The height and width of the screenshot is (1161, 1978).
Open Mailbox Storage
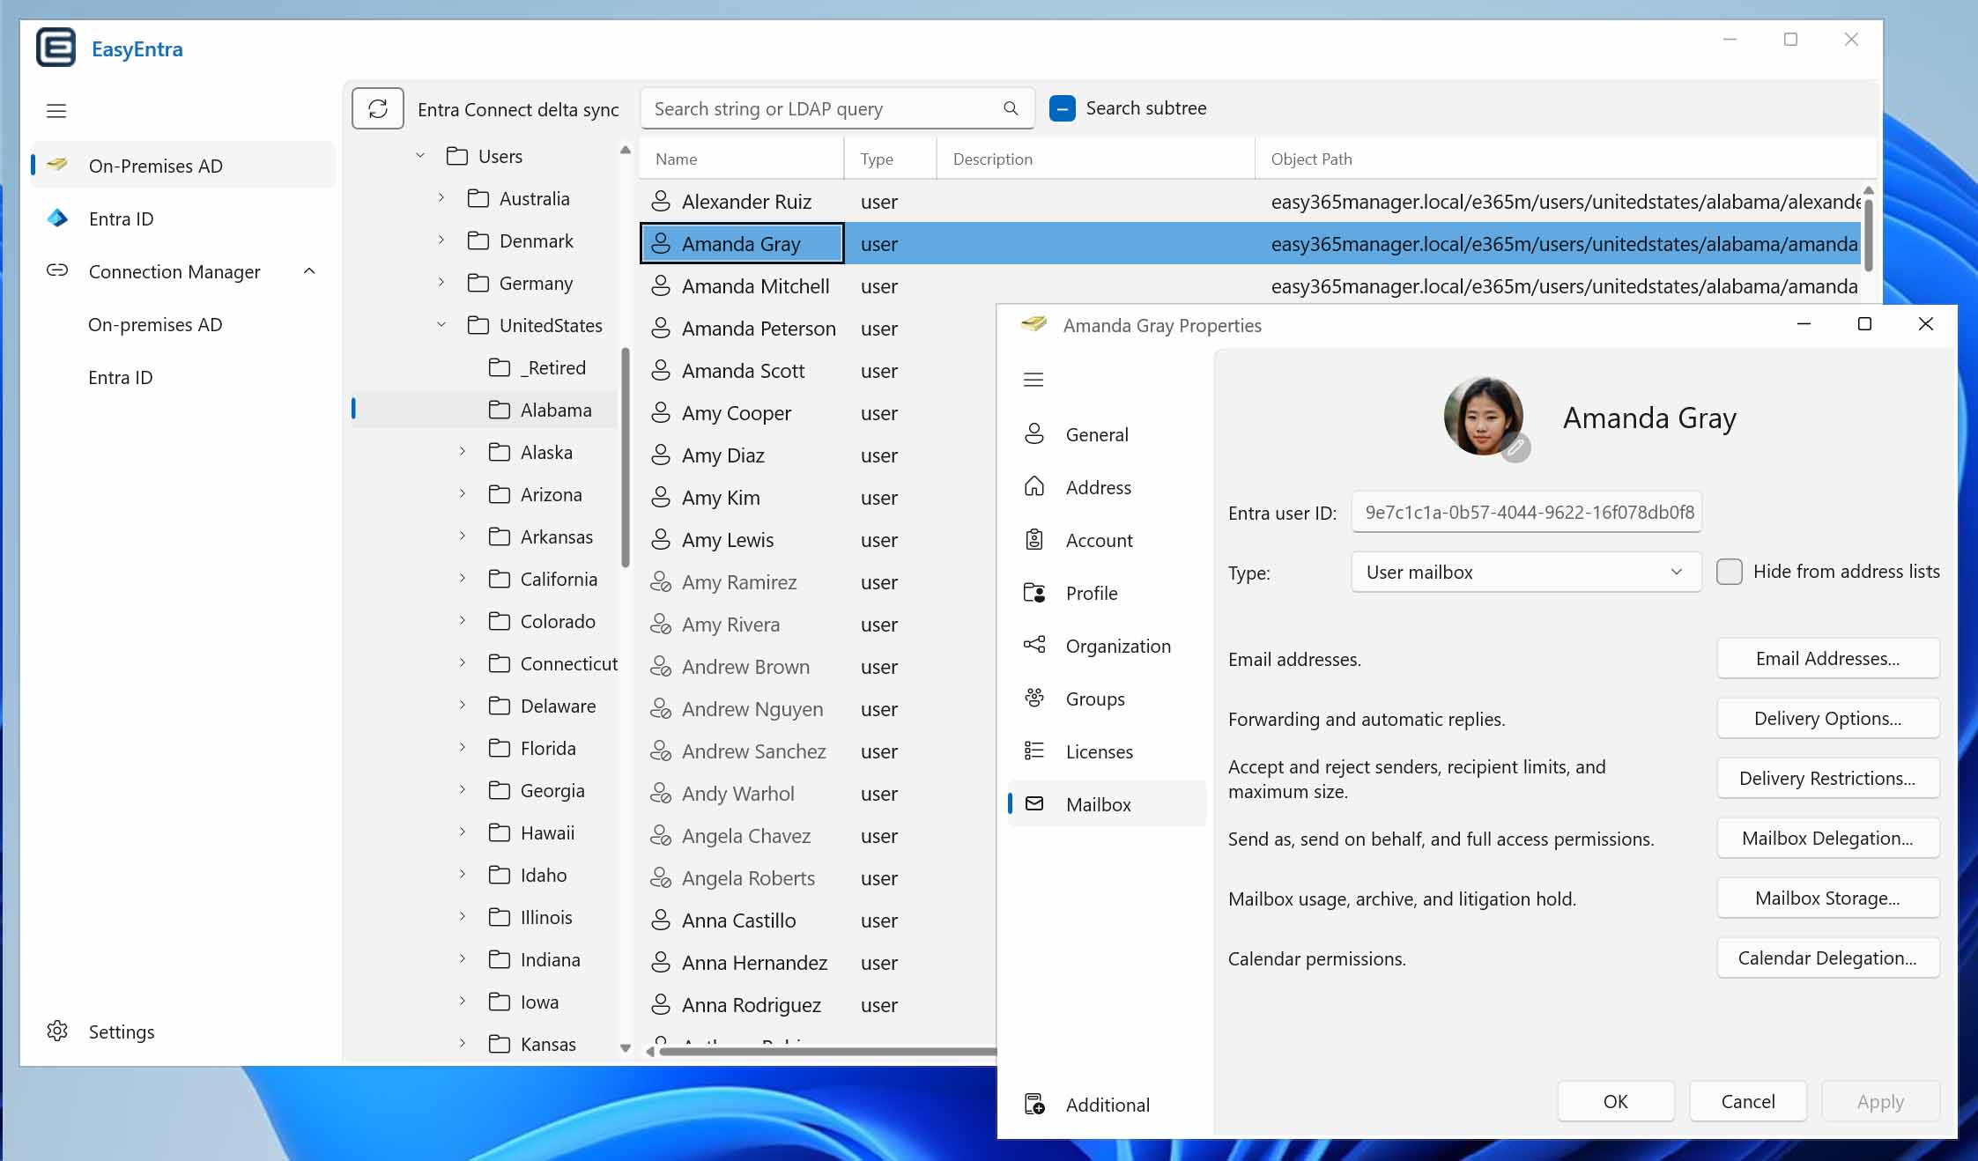1827,898
